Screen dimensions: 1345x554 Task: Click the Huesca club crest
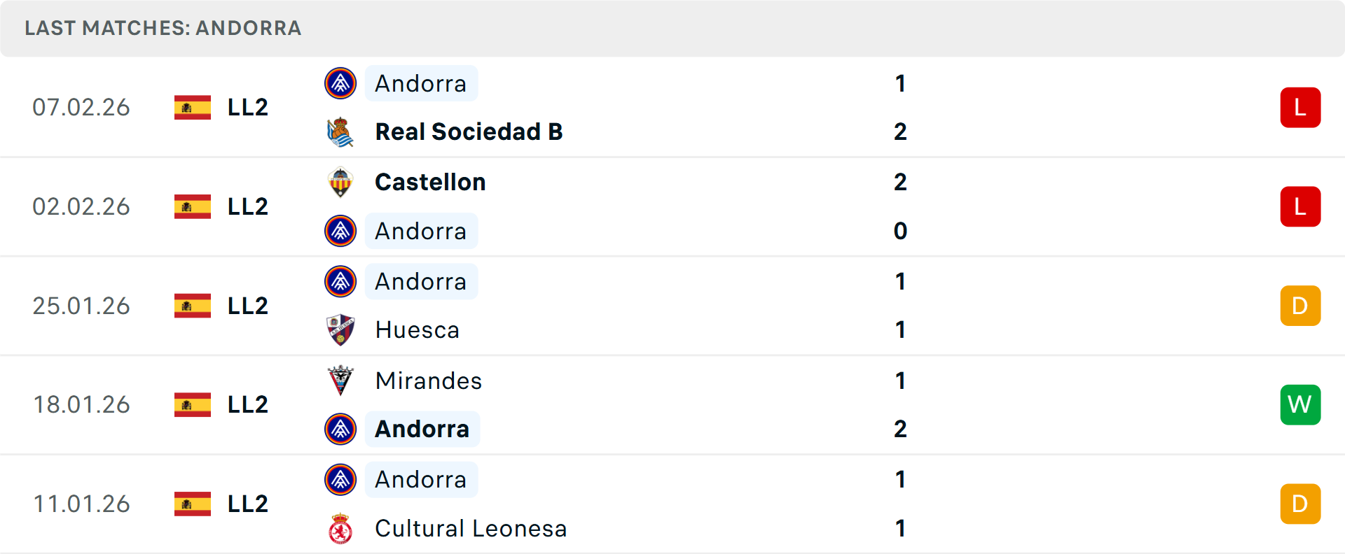[340, 330]
